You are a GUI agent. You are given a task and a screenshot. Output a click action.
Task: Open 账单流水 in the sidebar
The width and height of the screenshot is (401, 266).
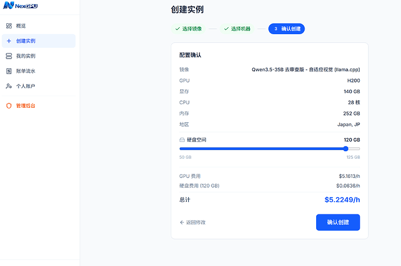pyautogui.click(x=38, y=71)
